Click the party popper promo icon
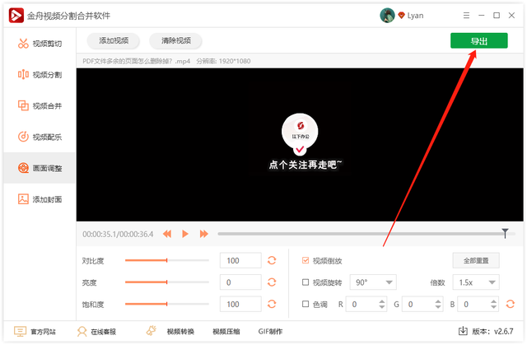This screenshot has height=345, width=527. tap(152, 330)
